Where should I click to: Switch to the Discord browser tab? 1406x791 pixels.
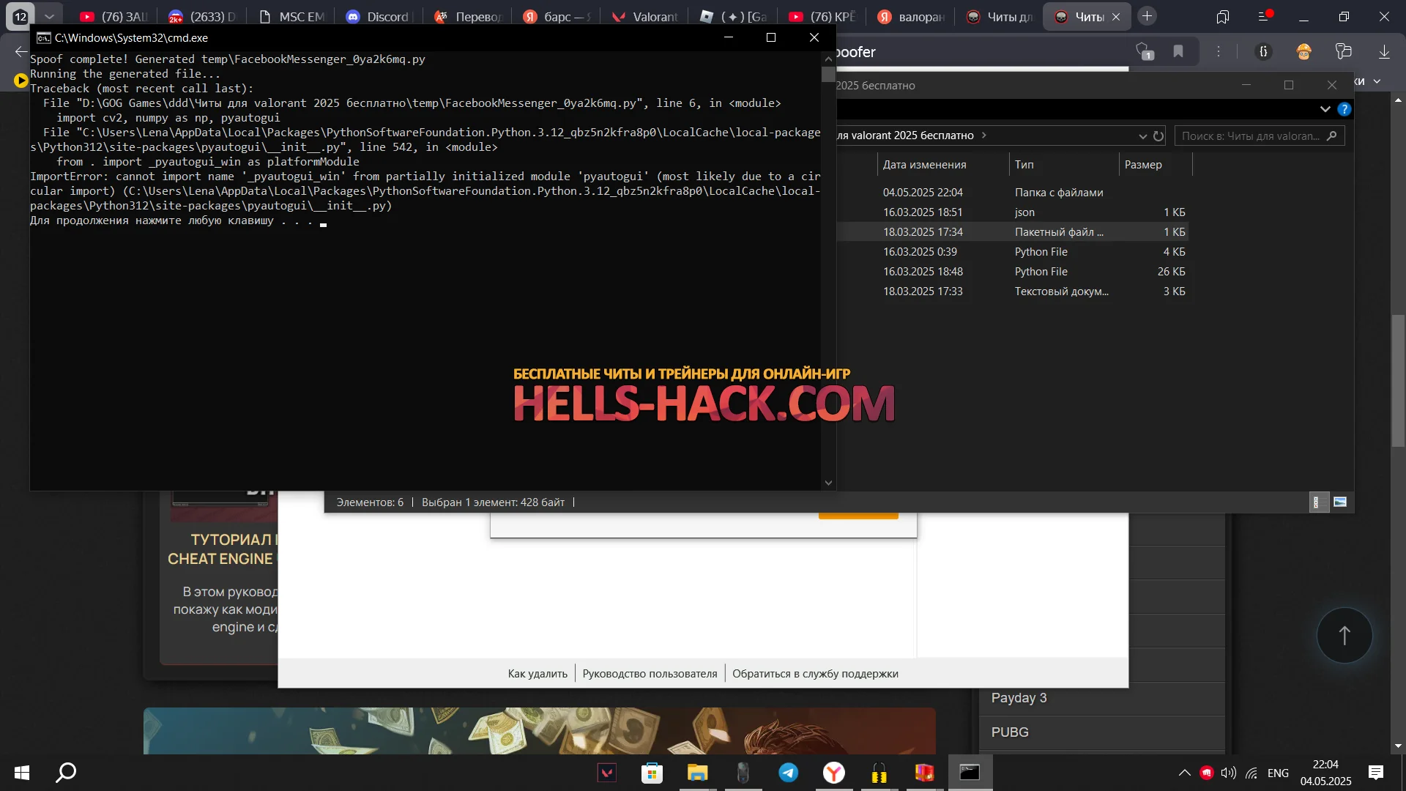(x=379, y=16)
